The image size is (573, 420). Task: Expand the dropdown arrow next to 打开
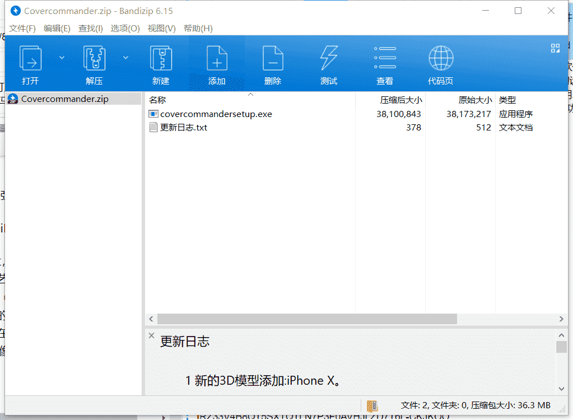click(x=62, y=58)
